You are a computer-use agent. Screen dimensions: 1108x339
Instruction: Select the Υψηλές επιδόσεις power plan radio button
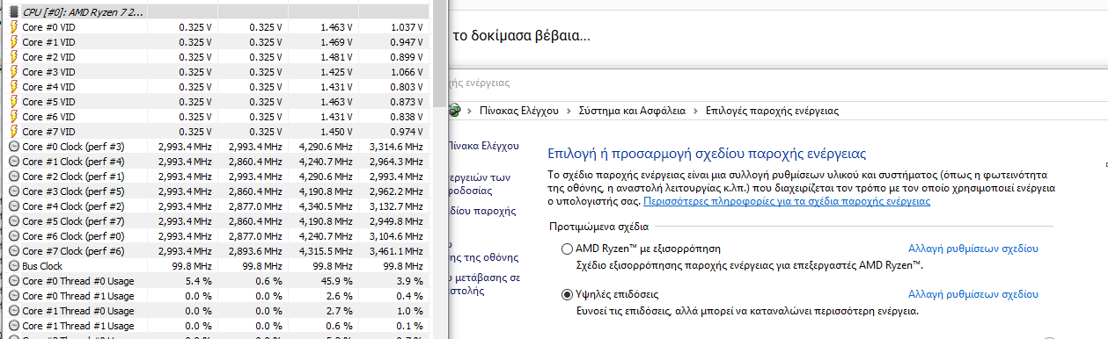pos(568,294)
